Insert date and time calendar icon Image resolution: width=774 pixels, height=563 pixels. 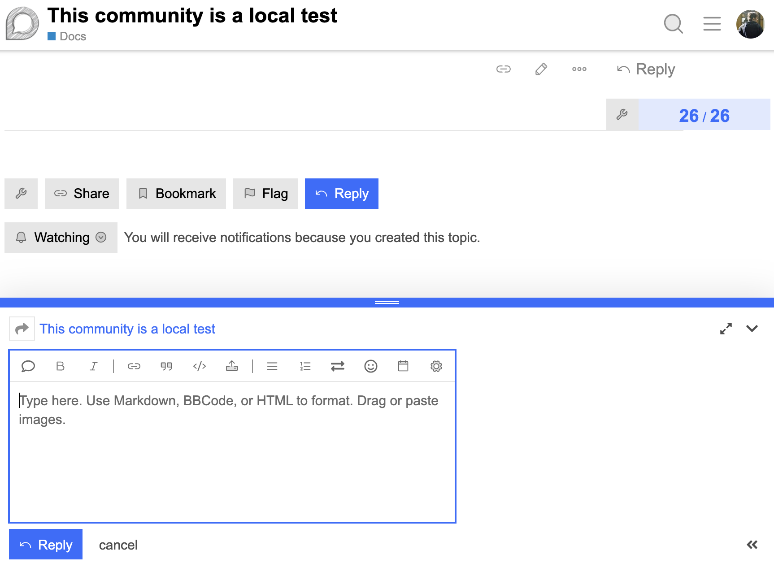click(403, 366)
